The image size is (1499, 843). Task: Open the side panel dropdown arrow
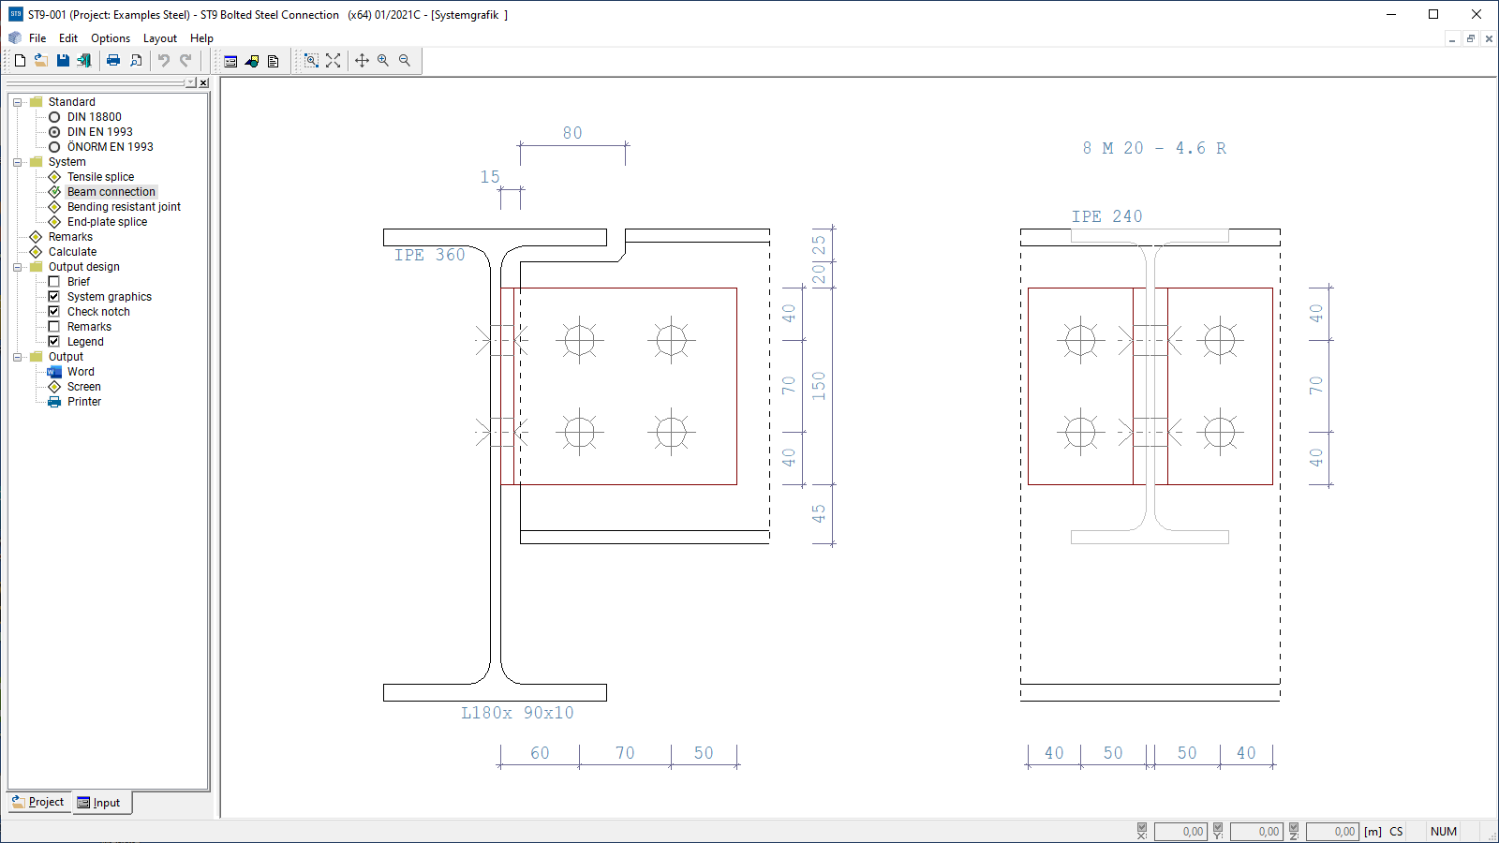point(191,82)
